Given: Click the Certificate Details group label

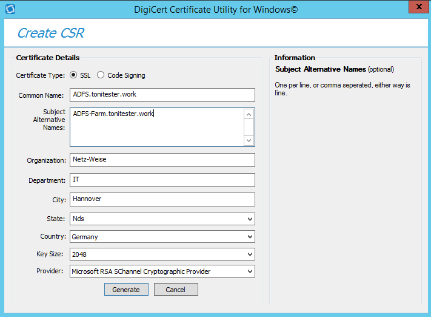Looking at the screenshot, I should (47, 58).
